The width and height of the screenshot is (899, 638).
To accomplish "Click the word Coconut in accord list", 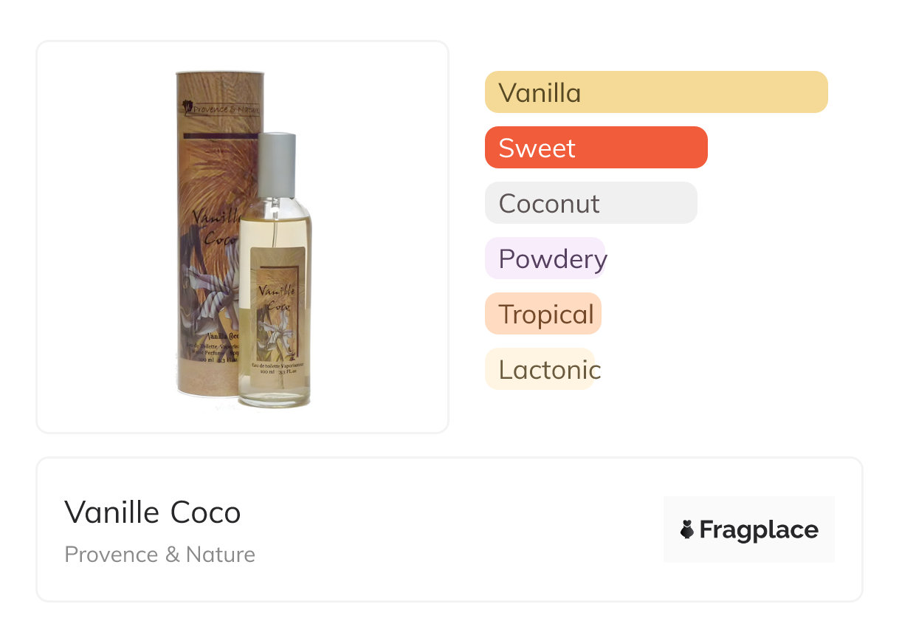I will coord(549,204).
